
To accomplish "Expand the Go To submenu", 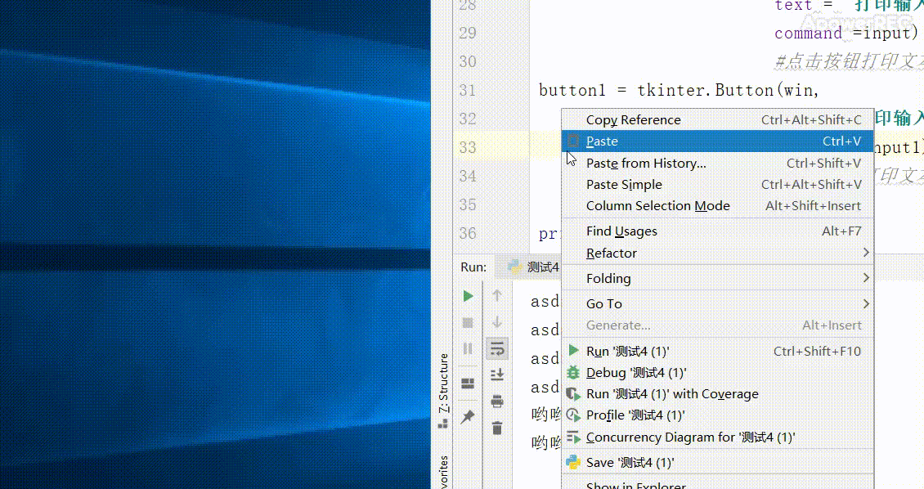I will (717, 304).
